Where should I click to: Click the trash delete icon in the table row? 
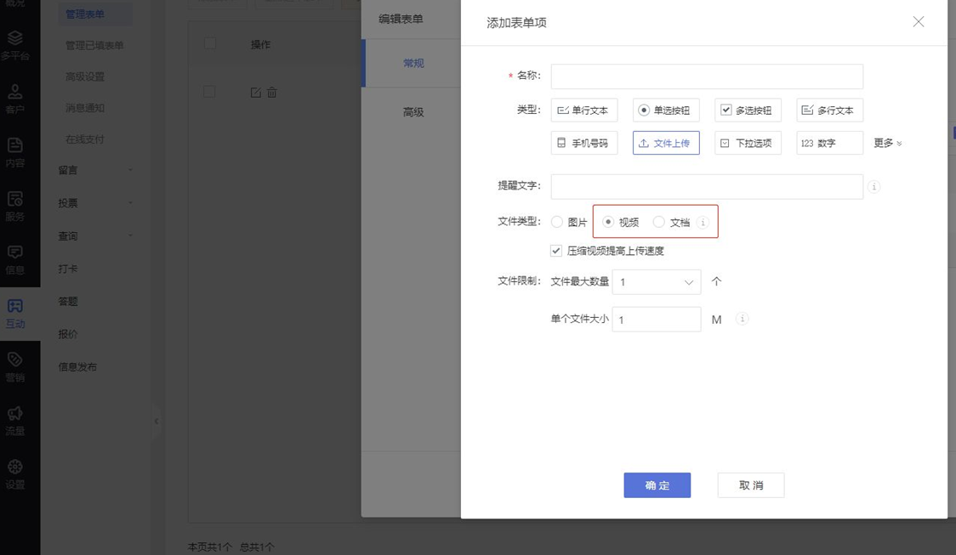tap(272, 93)
